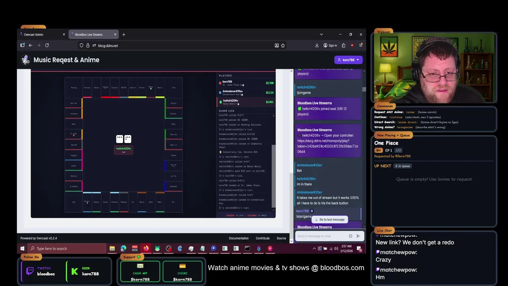The image size is (508, 286).
Task: Open the Contribute footer link
Action: (262, 238)
